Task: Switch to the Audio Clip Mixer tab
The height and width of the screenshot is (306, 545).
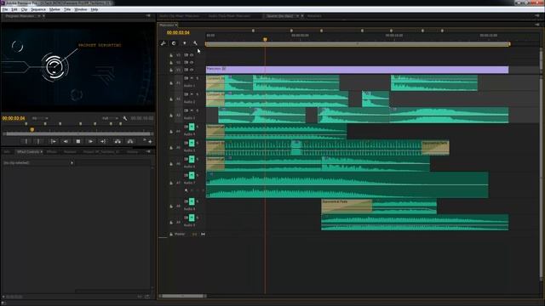Action: tap(180, 16)
